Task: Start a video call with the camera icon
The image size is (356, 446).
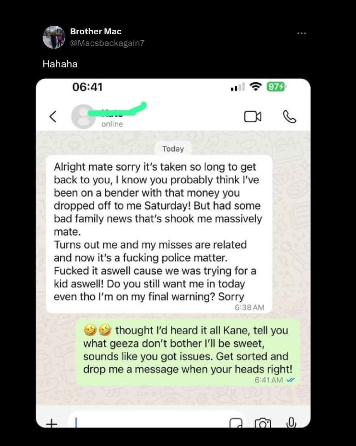Action: coord(252,117)
